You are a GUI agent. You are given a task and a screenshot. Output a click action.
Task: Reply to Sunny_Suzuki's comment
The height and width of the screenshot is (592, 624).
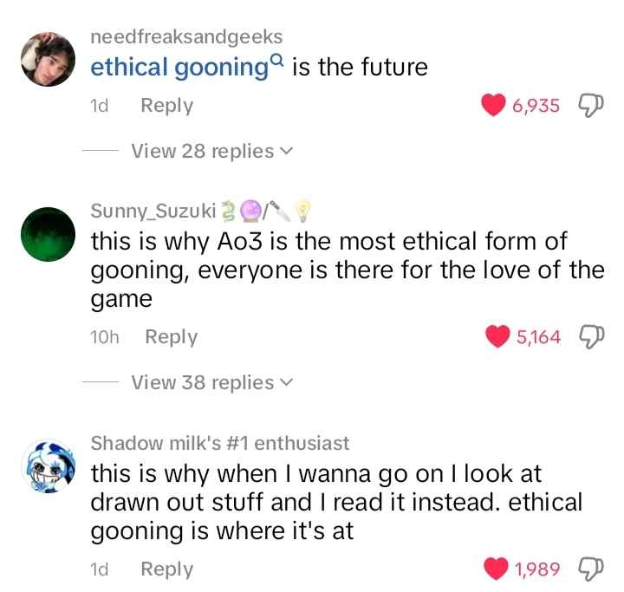click(171, 337)
